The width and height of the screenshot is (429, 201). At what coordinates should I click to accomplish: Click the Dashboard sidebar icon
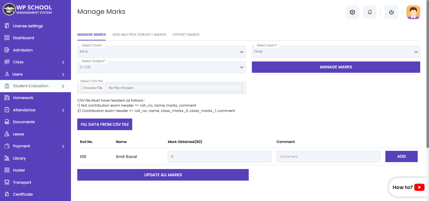coord(7,38)
